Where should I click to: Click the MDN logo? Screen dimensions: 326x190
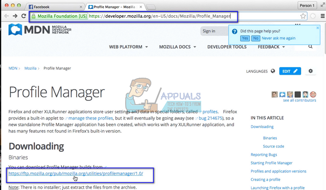[x=40, y=30]
